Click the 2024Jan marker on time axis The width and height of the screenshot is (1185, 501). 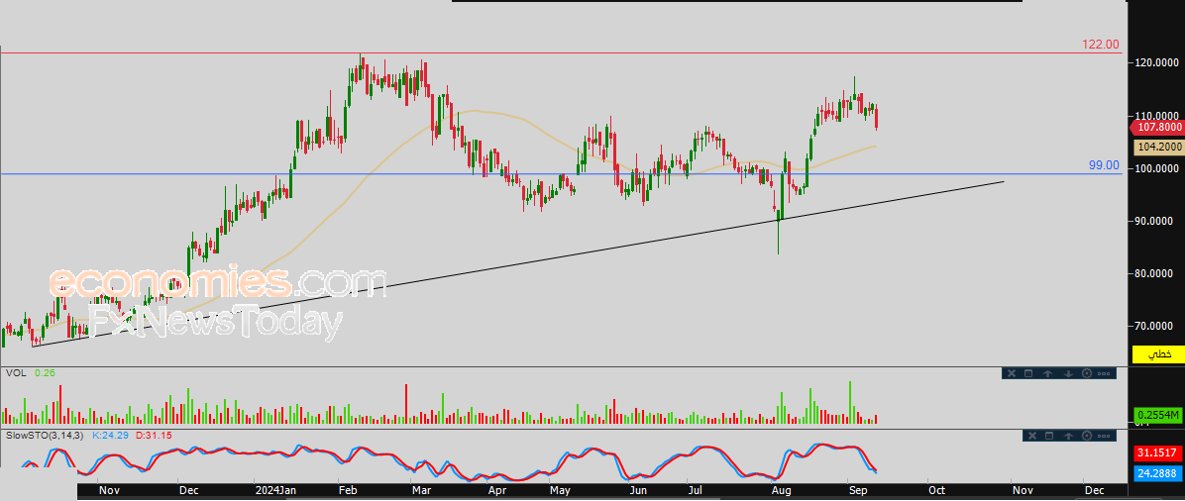274,490
